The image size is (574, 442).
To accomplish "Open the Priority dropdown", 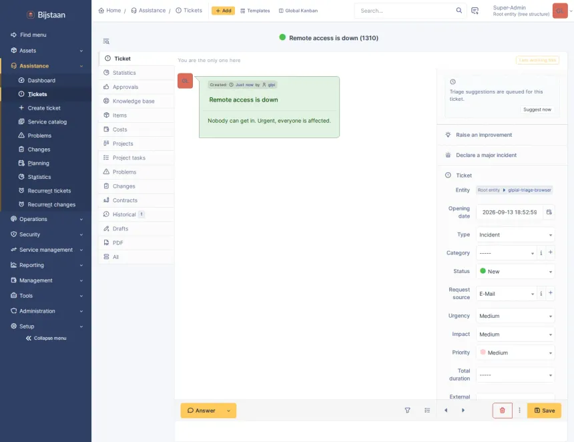I will [x=515, y=353].
